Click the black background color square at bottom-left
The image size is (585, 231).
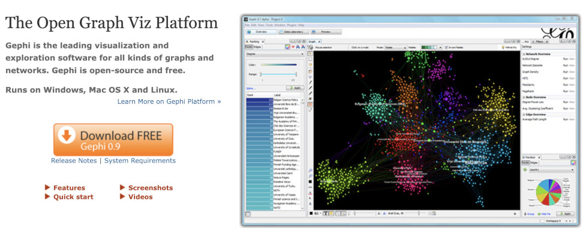pyautogui.click(x=311, y=214)
